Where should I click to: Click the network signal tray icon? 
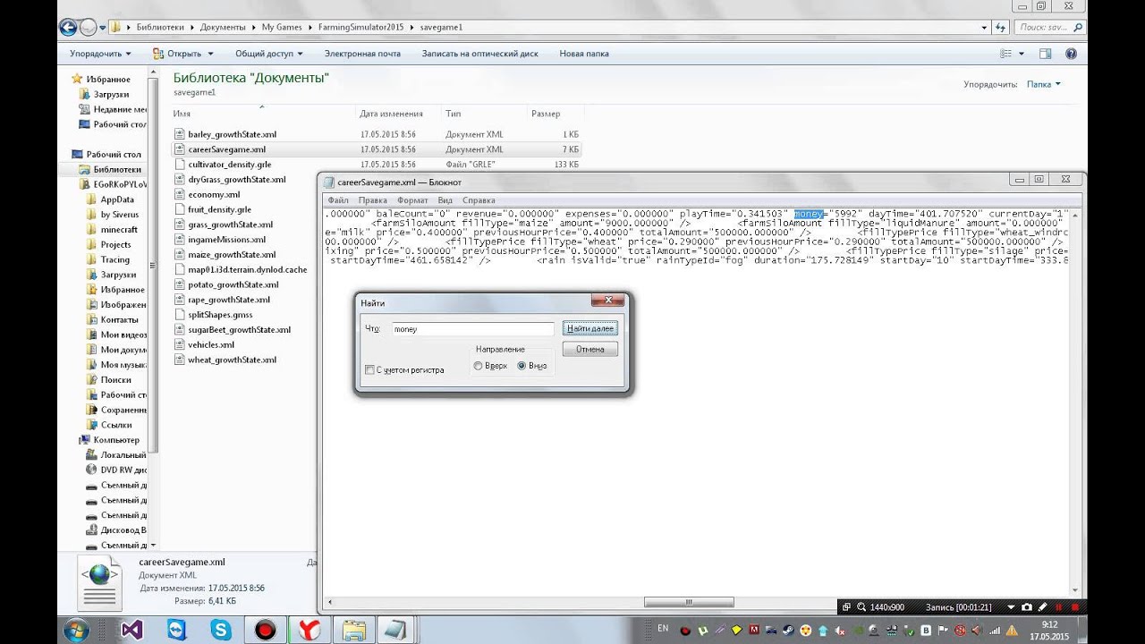point(994,631)
